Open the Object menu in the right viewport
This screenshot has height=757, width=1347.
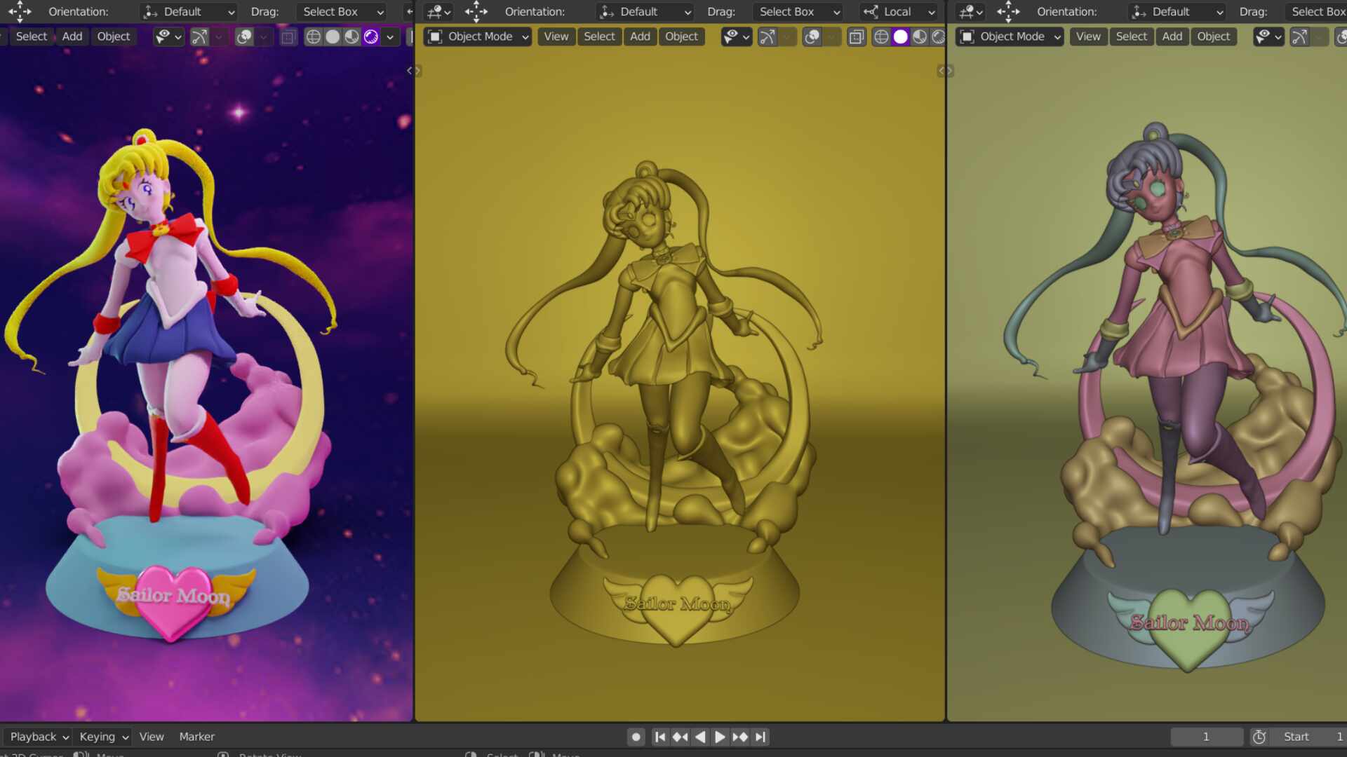1214,36
